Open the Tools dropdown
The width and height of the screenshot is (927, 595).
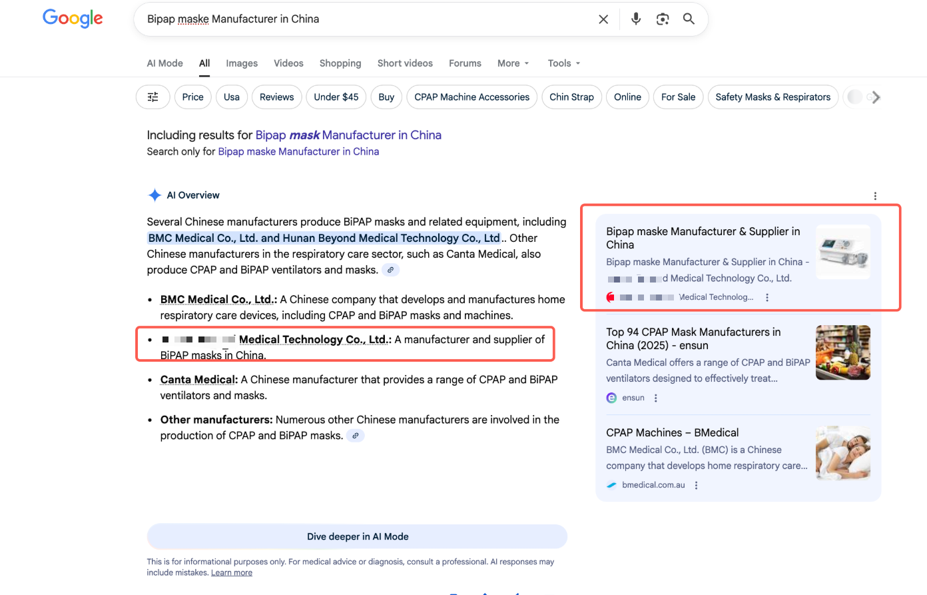563,63
